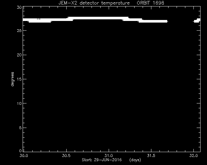Viewport: 207px width, 165px height.
Task: Click the 'ORBIT 1696' text in title
Action: pos(150,3)
